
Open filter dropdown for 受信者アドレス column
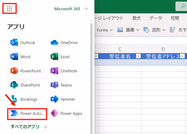pyautogui.click(x=183, y=56)
